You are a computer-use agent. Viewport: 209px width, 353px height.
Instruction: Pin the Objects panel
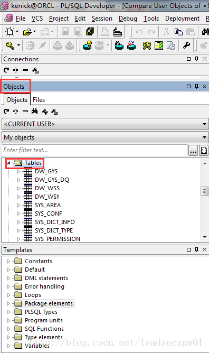tap(197, 87)
